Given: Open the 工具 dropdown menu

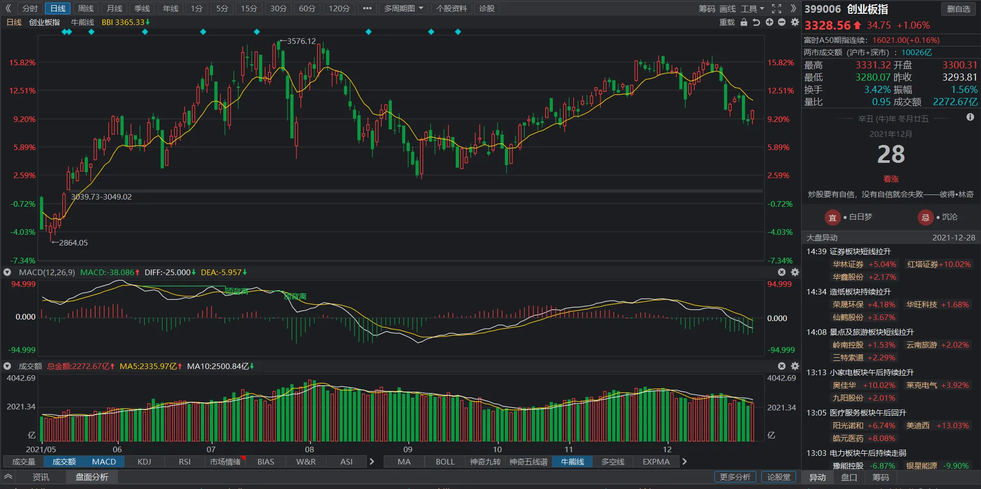Looking at the screenshot, I should coord(753,9).
